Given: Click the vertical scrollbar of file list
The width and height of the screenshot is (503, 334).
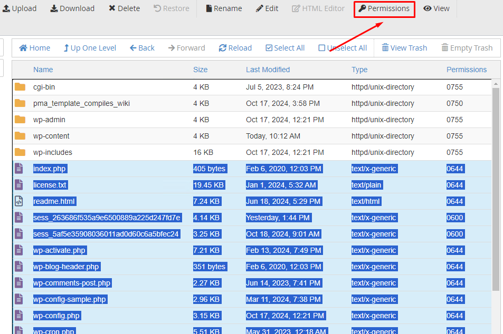Looking at the screenshot, I should point(496,190).
